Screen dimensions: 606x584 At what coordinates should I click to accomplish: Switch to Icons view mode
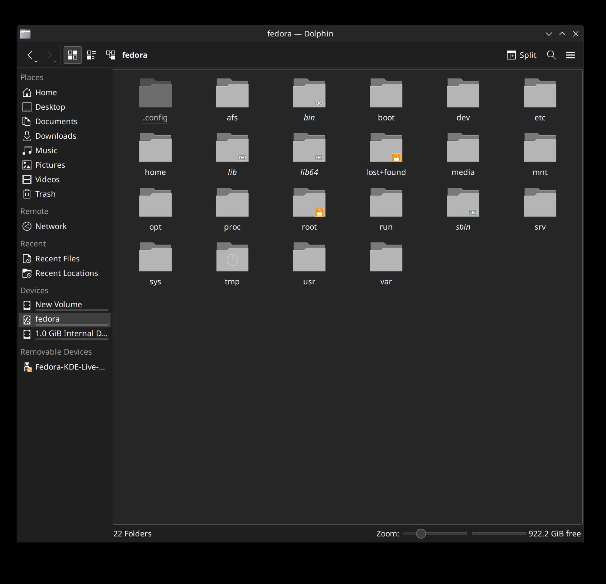(x=72, y=55)
